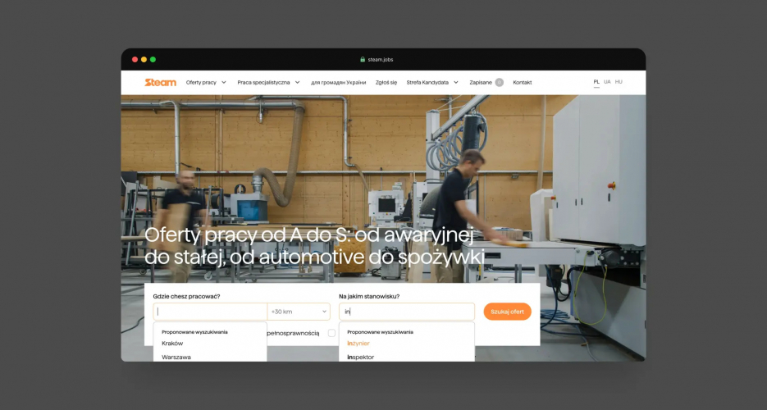This screenshot has height=410, width=767.
Task: Open Oferty pracy menu item
Action: tap(201, 83)
